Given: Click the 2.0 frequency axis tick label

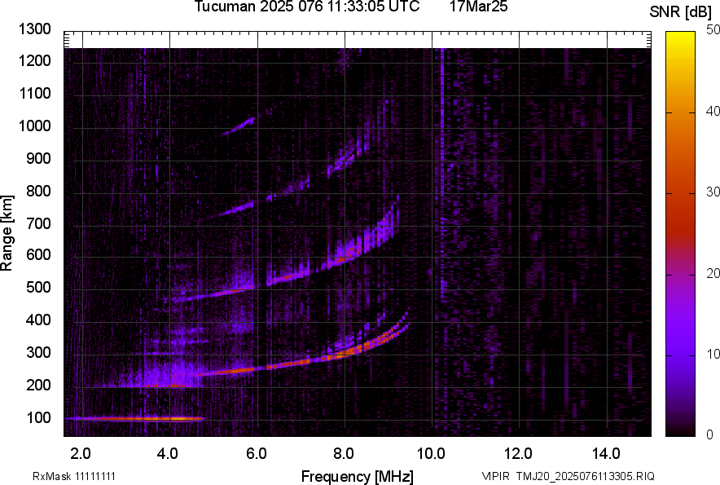Looking at the screenshot, I should click(81, 453).
